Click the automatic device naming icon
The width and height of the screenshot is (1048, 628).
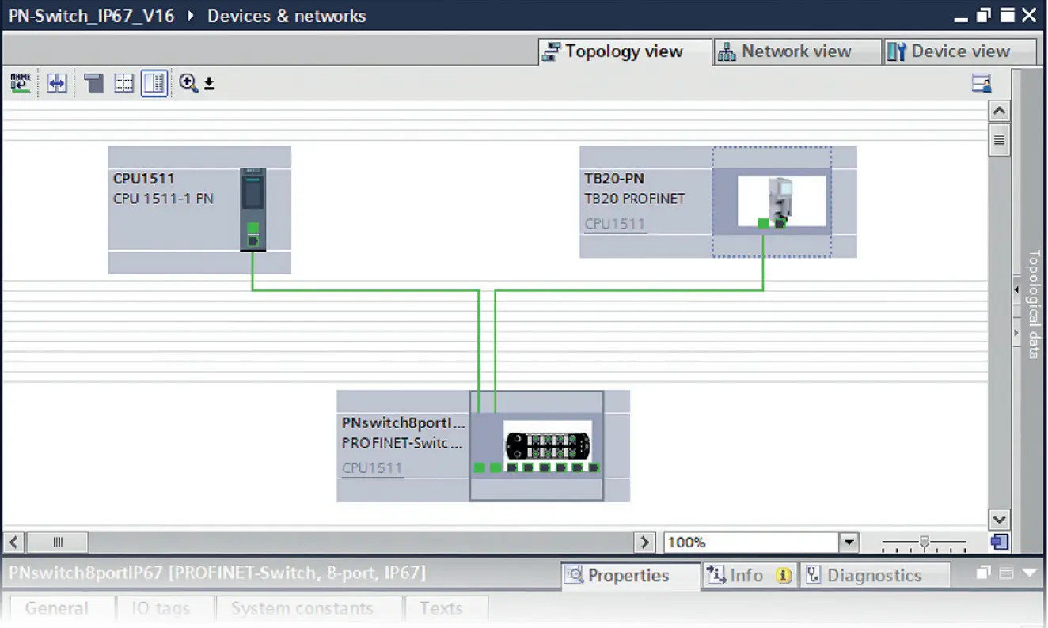(20, 83)
